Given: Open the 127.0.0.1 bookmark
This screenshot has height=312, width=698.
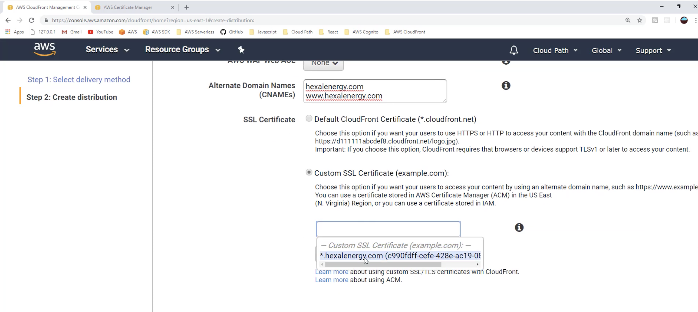Looking at the screenshot, I should [43, 32].
